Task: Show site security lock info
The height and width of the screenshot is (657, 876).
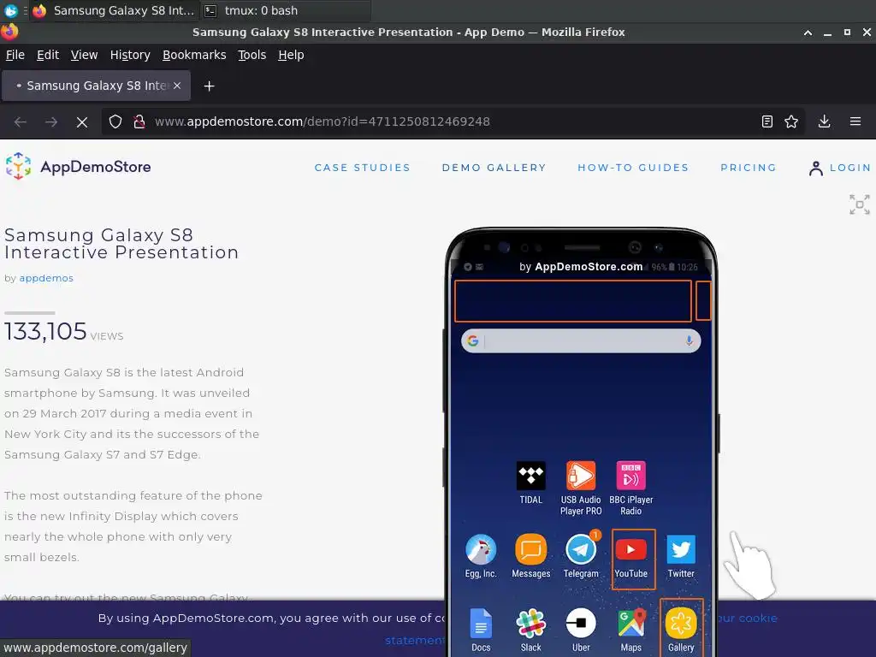Action: pos(139,121)
